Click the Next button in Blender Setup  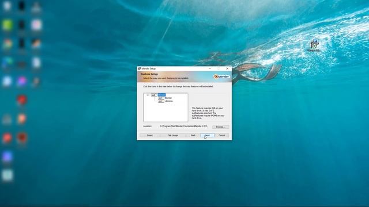(x=208, y=136)
